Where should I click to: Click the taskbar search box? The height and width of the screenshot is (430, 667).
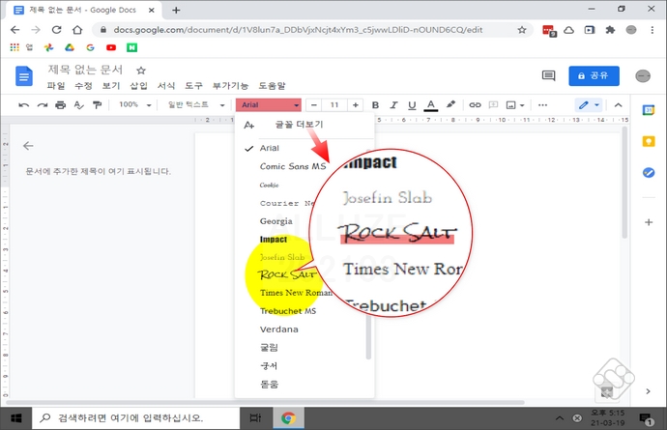136,418
